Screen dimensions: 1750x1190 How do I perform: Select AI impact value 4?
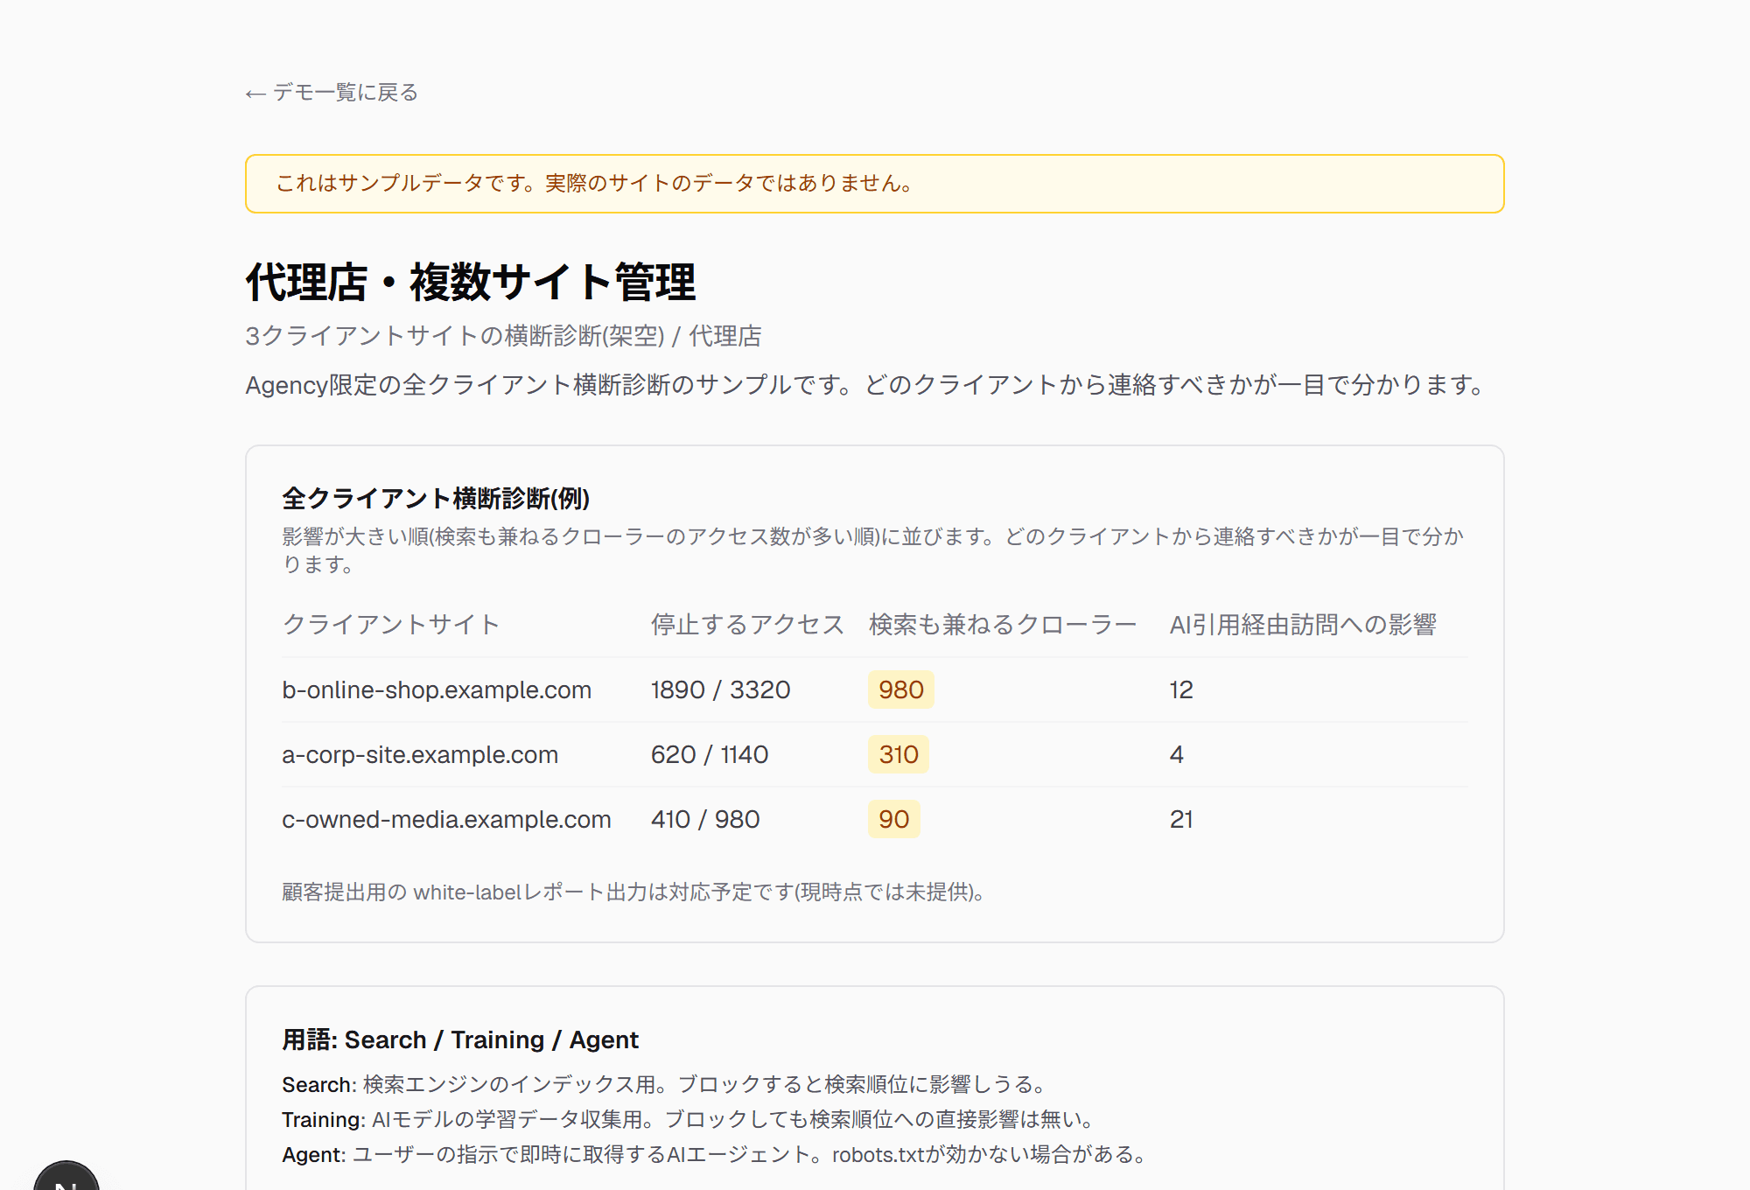click(x=1177, y=754)
